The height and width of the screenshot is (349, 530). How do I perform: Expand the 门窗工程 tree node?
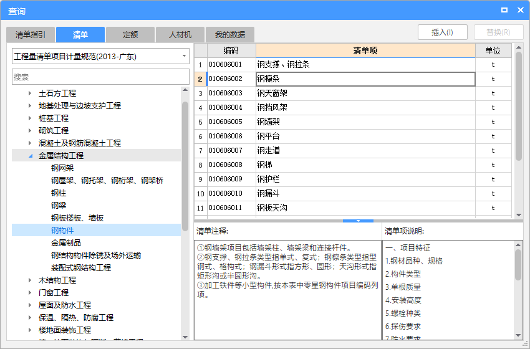point(30,292)
